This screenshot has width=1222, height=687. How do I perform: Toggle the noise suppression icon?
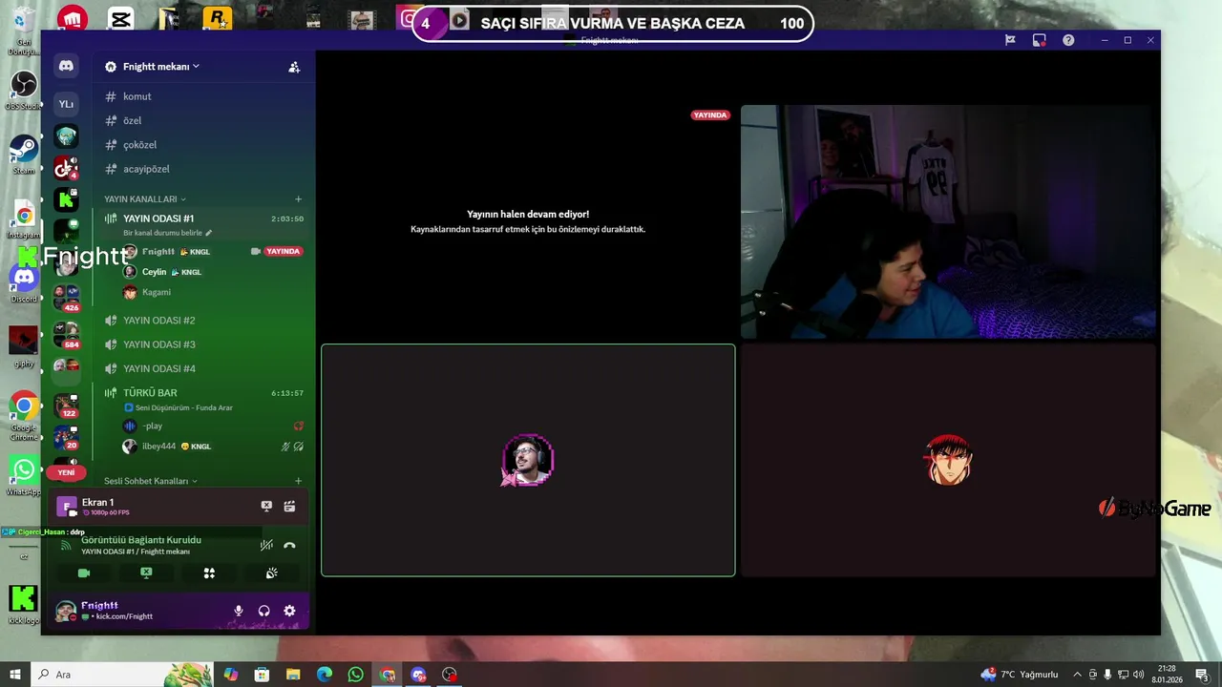coord(266,546)
